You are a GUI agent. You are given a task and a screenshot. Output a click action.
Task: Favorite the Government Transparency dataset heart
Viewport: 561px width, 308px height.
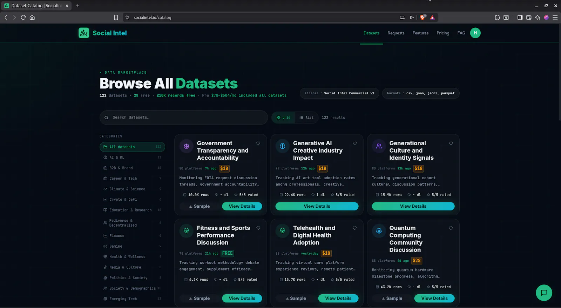pyautogui.click(x=258, y=143)
